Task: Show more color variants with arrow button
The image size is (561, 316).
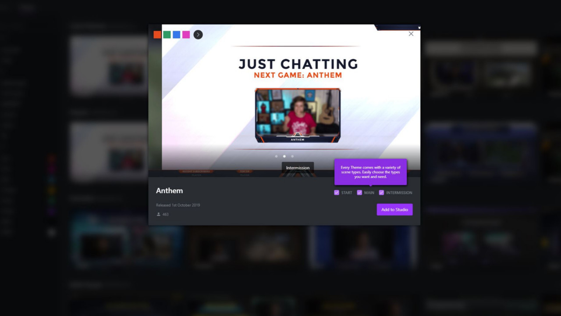Action: (x=198, y=35)
